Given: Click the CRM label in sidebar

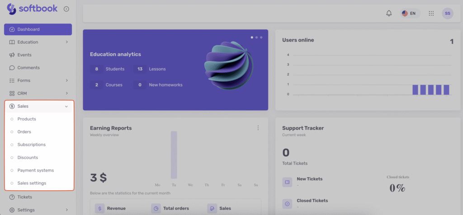Looking at the screenshot, I should coord(22,93).
